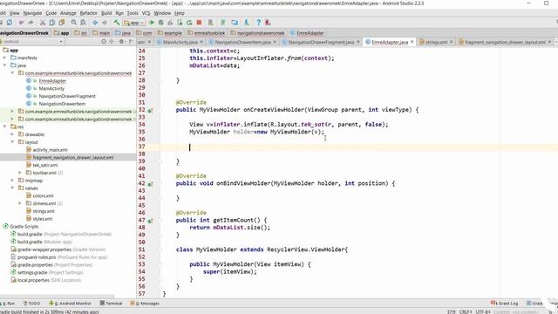Select tek_satir.xml in layout folder

click(x=45, y=165)
